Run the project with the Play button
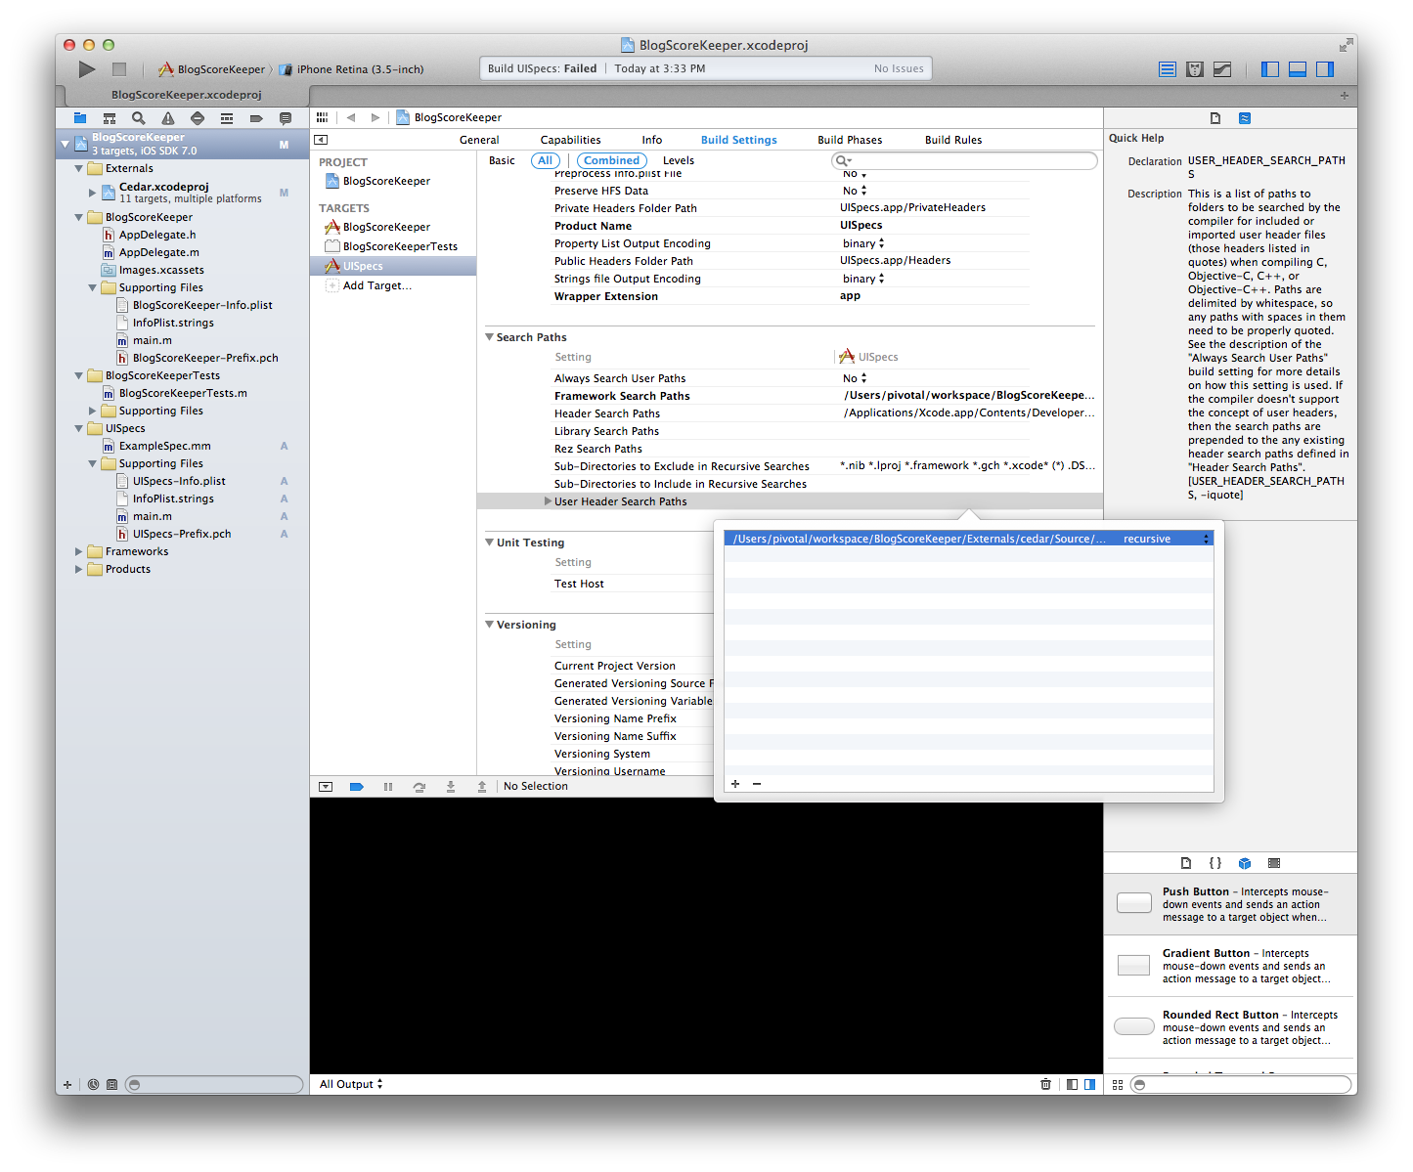Viewport: 1413px width, 1172px height. (87, 69)
